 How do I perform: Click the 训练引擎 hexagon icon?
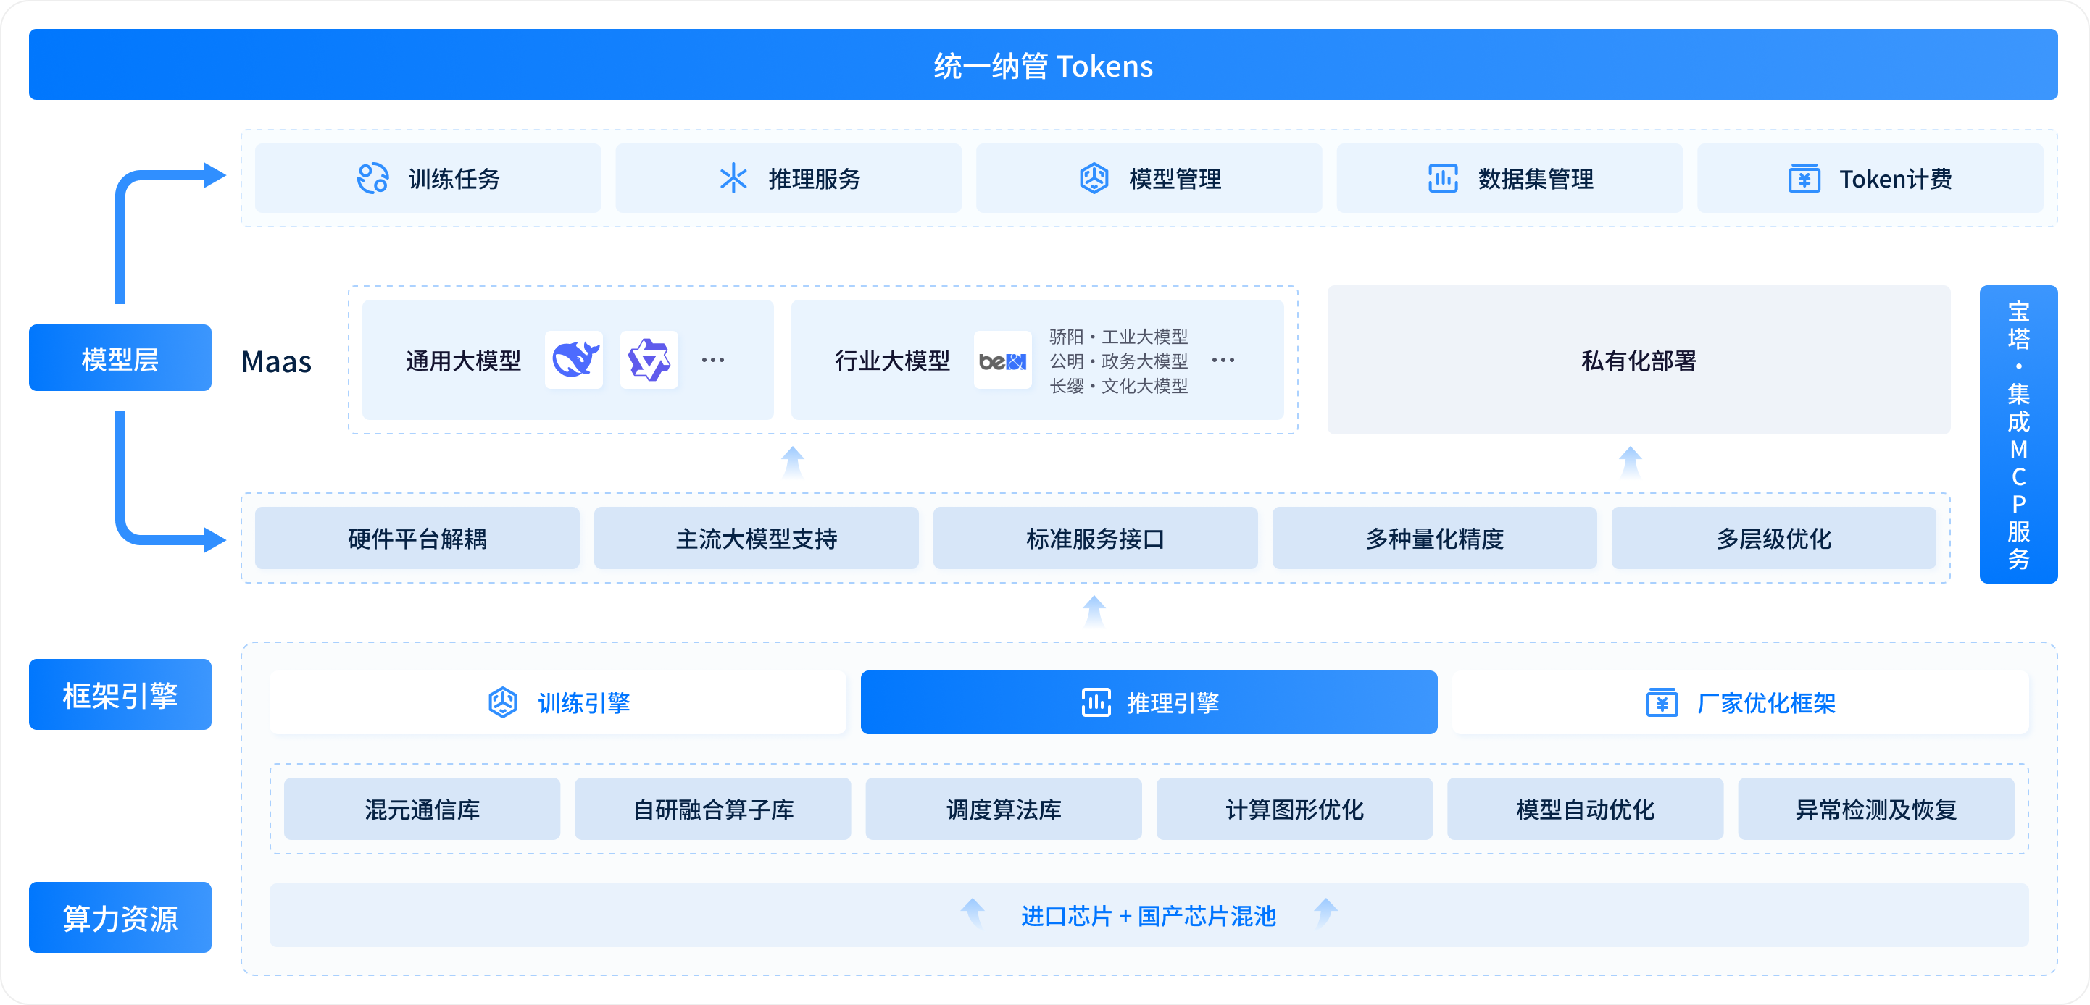[x=502, y=702]
